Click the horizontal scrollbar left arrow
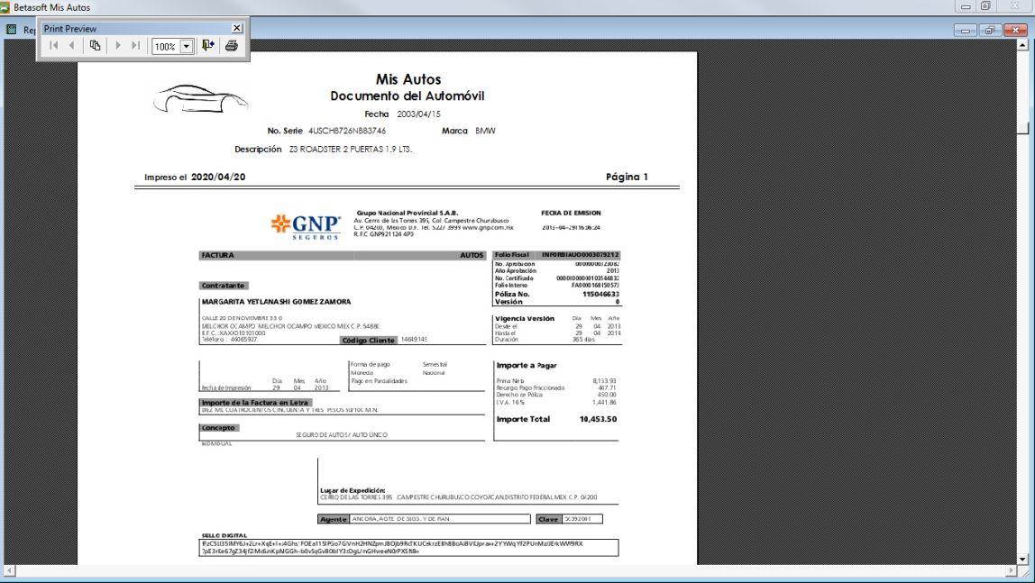This screenshot has height=583, width=1035. [9, 570]
